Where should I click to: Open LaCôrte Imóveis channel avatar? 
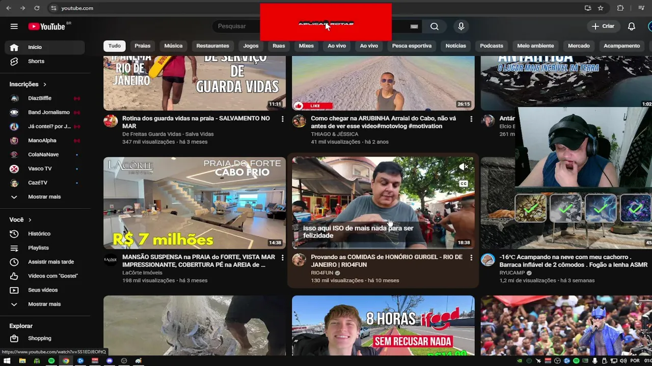(111, 260)
